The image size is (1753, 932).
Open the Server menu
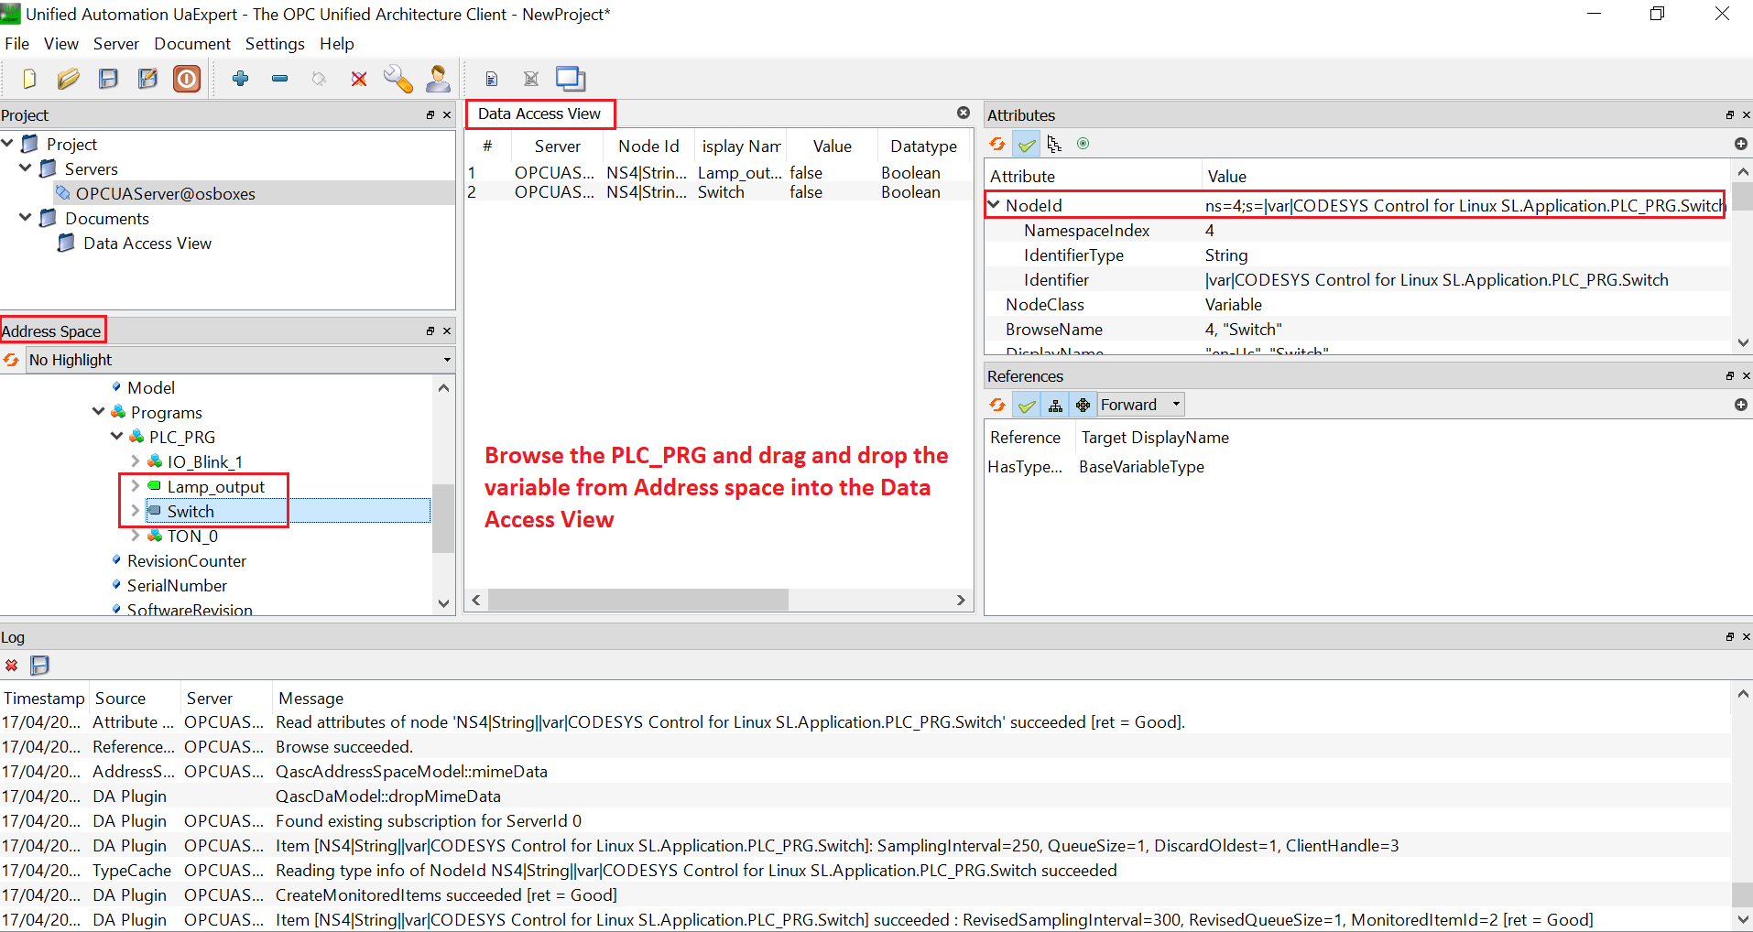115,43
